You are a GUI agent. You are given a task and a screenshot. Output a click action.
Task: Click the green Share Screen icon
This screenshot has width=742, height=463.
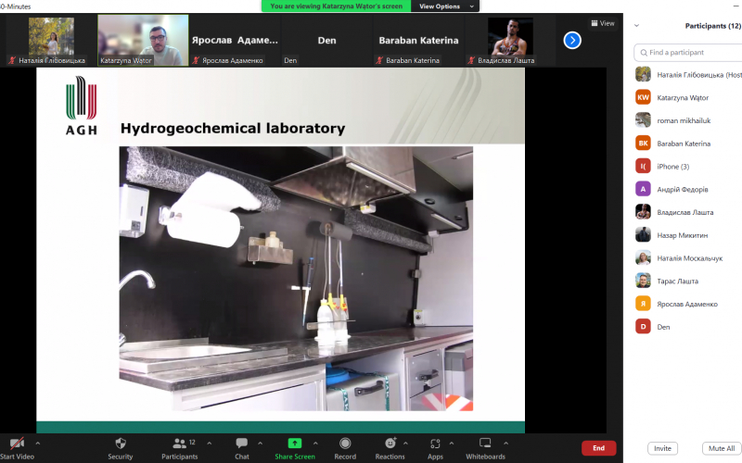(x=294, y=444)
